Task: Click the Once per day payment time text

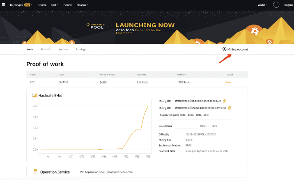Action: click(207, 151)
